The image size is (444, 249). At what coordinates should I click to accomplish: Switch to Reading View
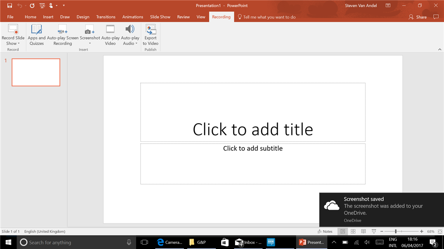[x=364, y=232]
